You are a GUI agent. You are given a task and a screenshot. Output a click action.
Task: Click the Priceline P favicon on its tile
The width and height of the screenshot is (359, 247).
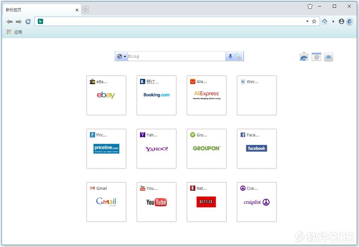pyautogui.click(x=92, y=135)
